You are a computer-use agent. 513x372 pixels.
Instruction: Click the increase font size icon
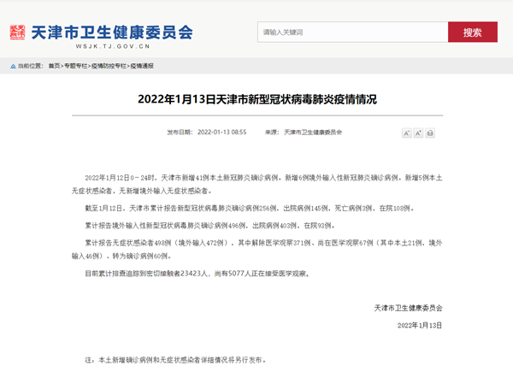coord(418,133)
